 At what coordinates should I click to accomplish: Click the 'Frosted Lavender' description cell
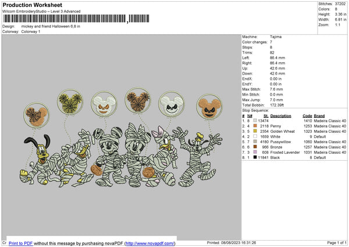[x=285, y=152]
